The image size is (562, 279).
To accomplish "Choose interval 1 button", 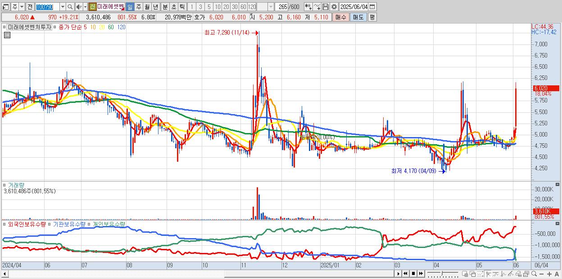I will (x=191, y=7).
